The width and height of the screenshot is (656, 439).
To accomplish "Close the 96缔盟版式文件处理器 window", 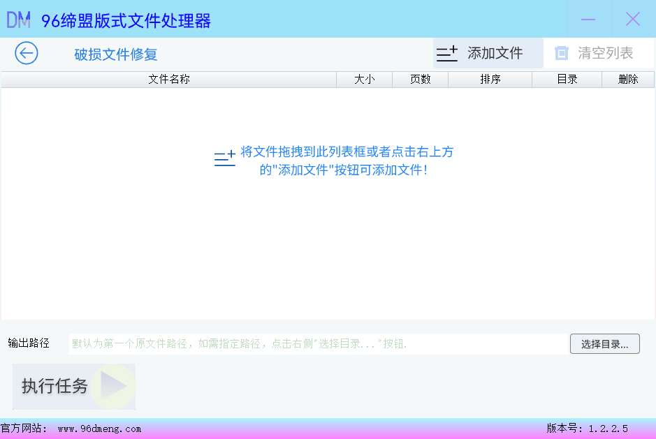I will [633, 20].
